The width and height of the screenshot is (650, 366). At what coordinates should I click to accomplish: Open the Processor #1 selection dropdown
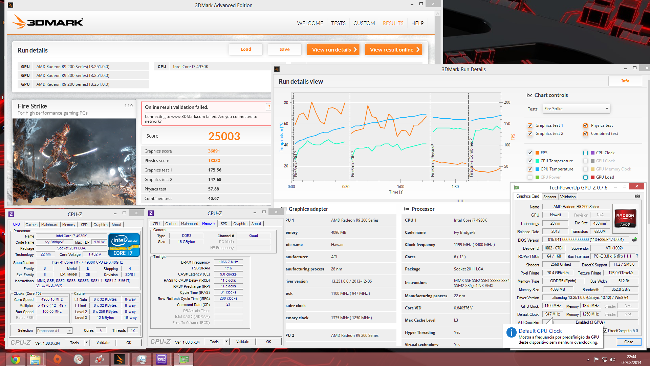point(54,331)
